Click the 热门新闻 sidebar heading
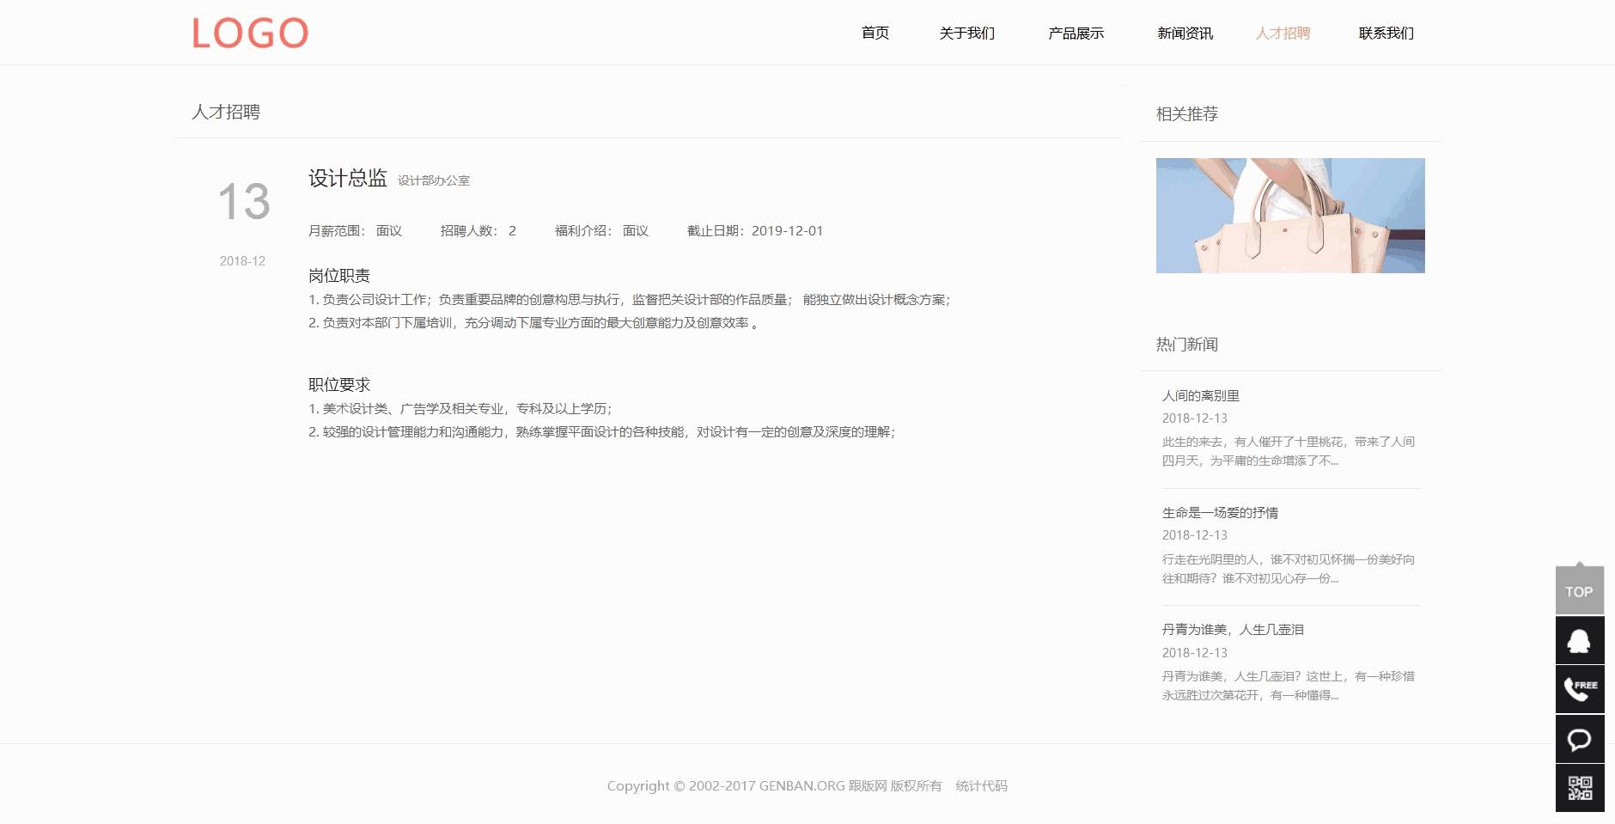Viewport: 1615px width, 824px height. pyautogui.click(x=1187, y=345)
